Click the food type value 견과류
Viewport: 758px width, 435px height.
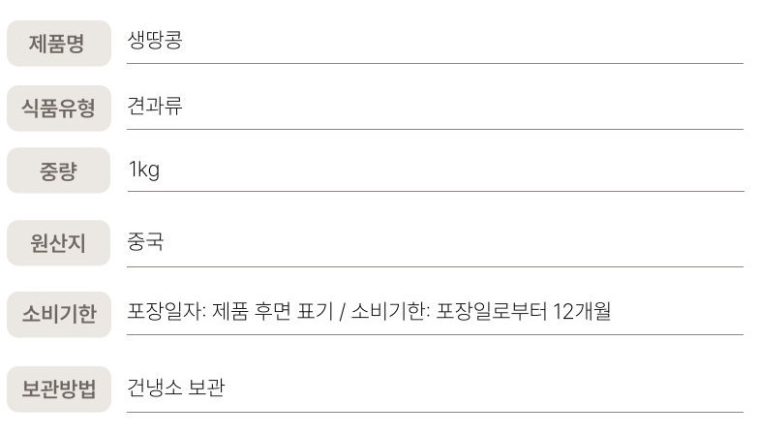[x=155, y=107]
